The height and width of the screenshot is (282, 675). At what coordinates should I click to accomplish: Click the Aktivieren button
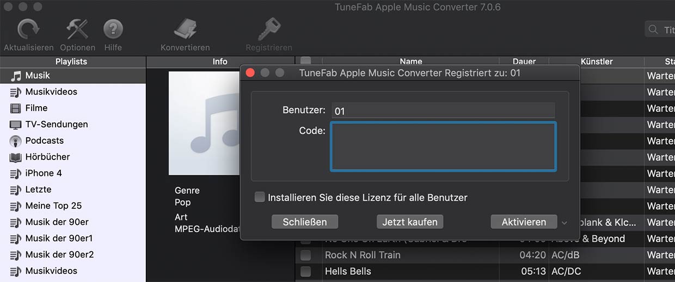[x=524, y=222]
